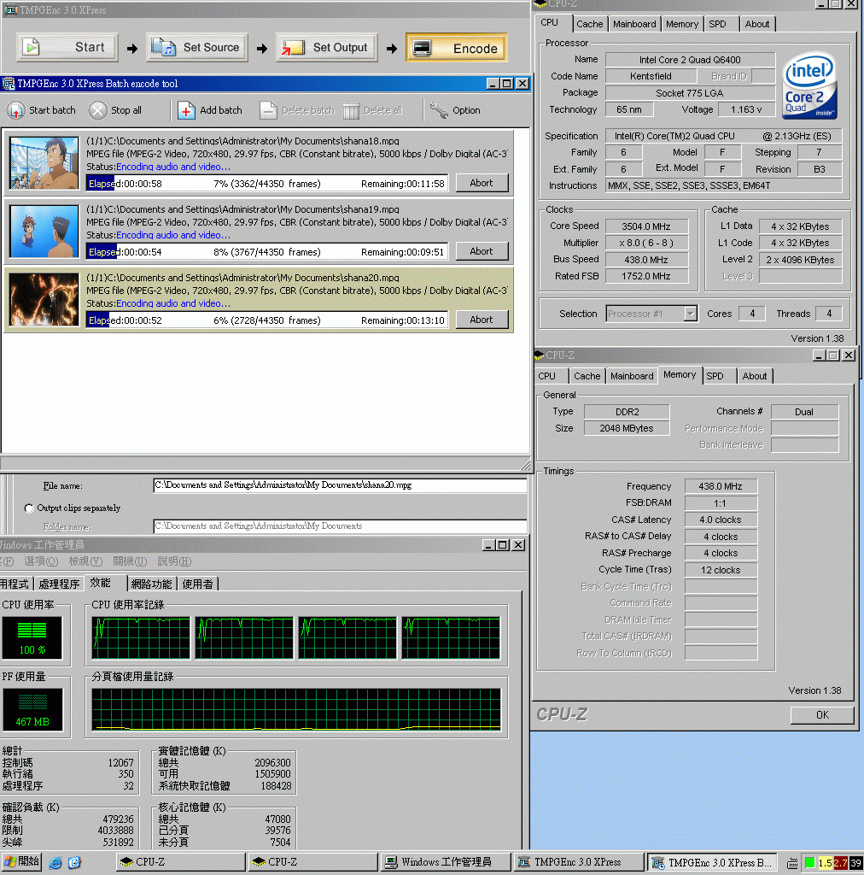Click shana20 progress bar at 6%

pos(267,320)
